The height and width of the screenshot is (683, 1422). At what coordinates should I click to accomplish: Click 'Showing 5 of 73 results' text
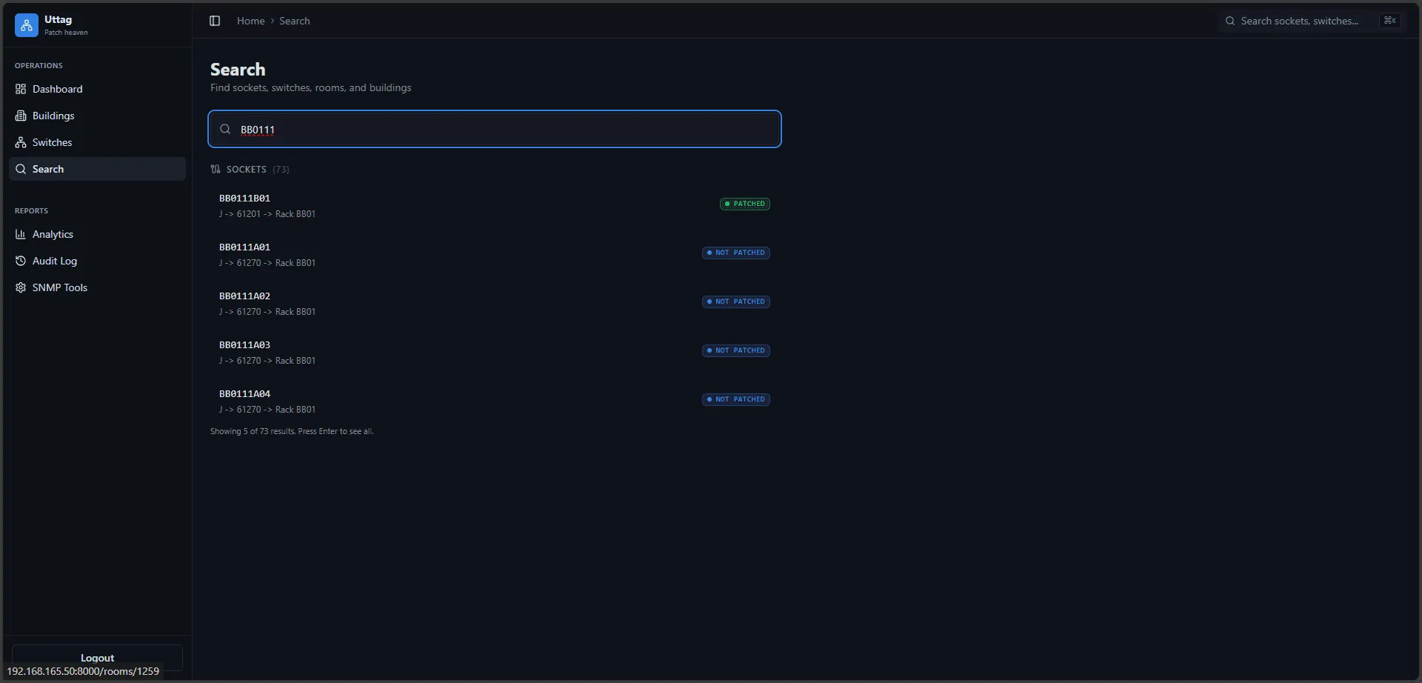(292, 431)
